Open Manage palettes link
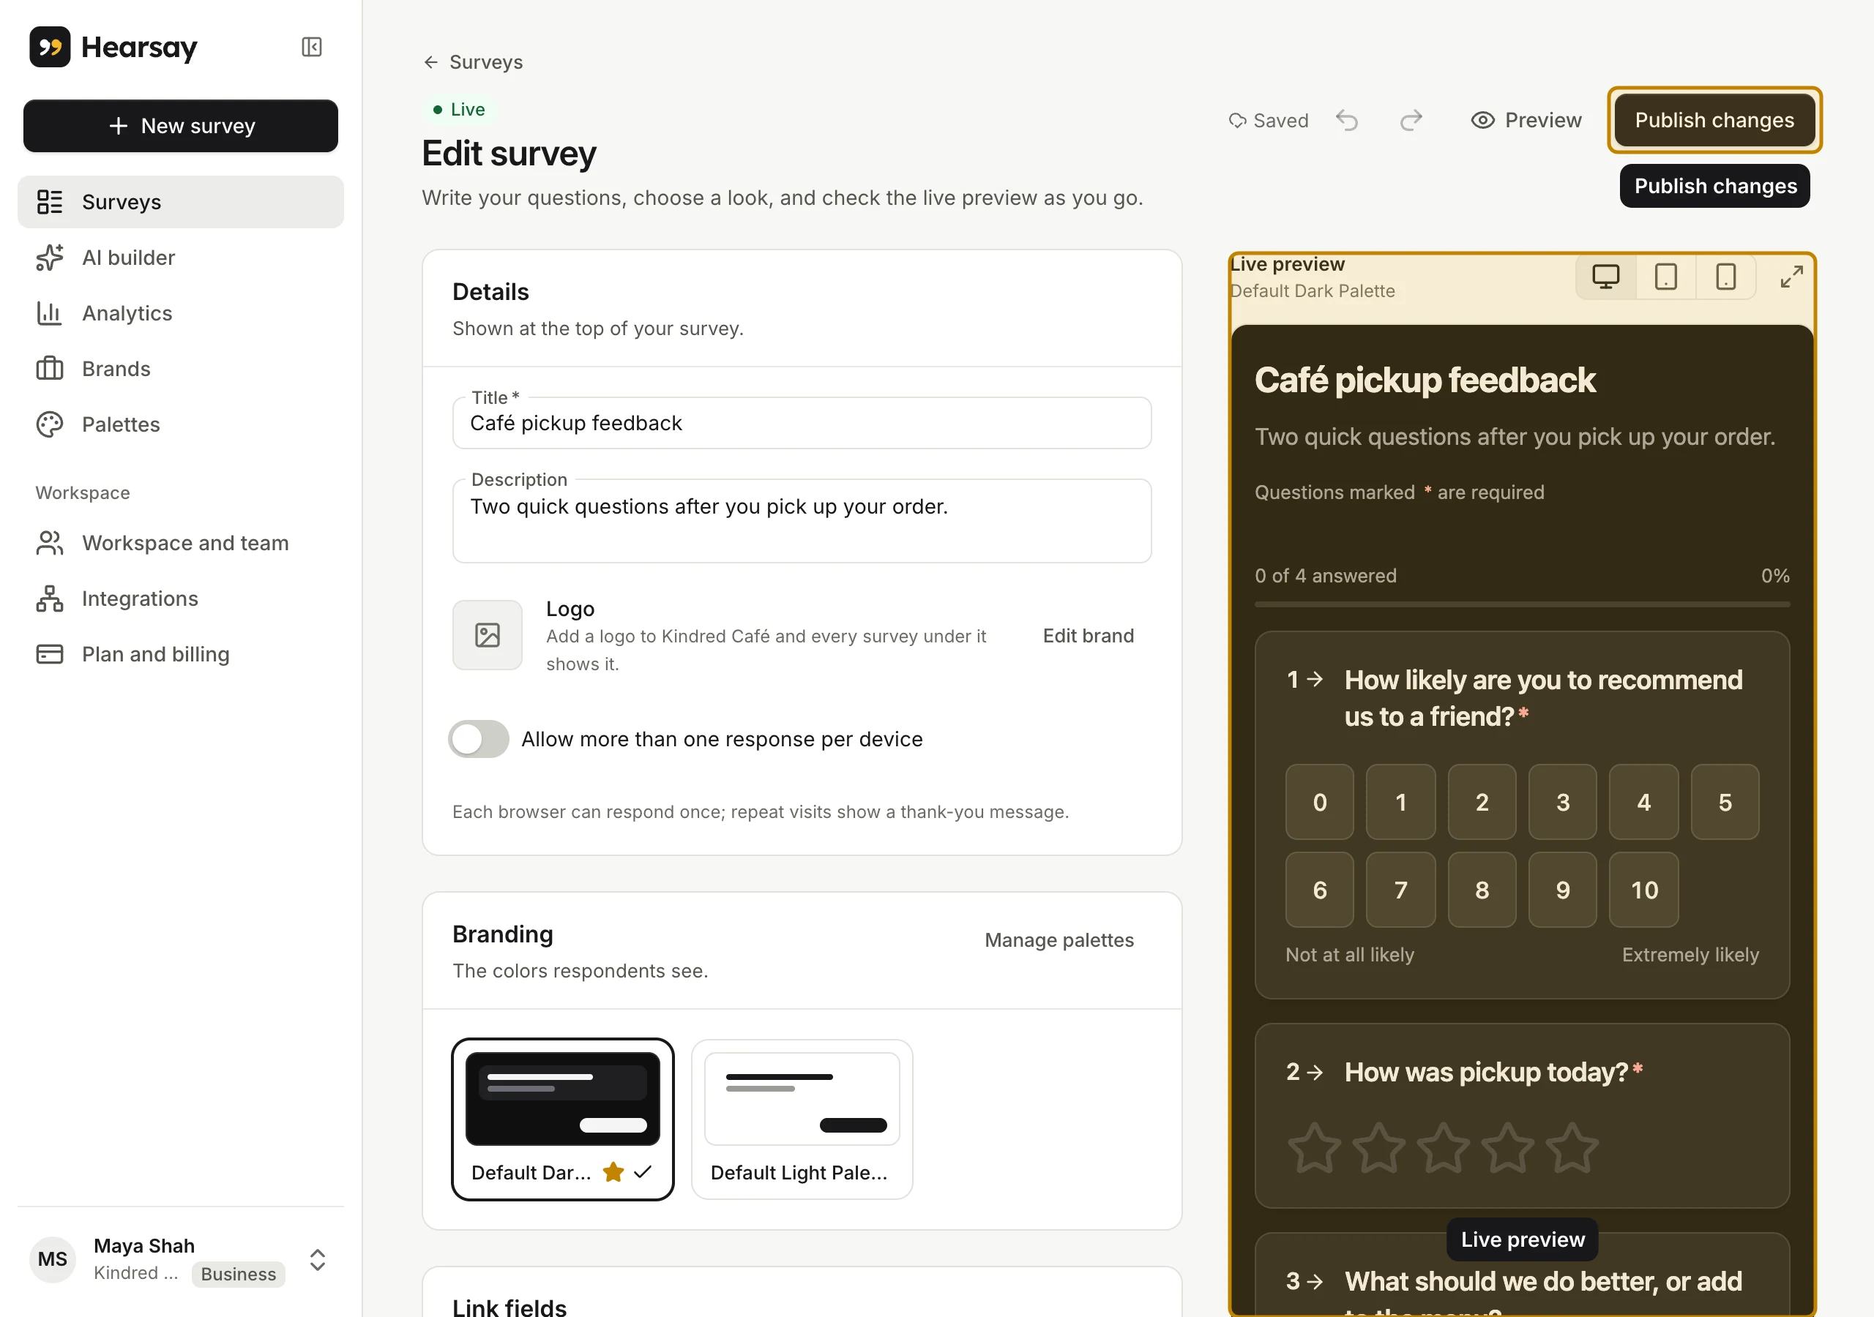The height and width of the screenshot is (1317, 1874). tap(1059, 940)
